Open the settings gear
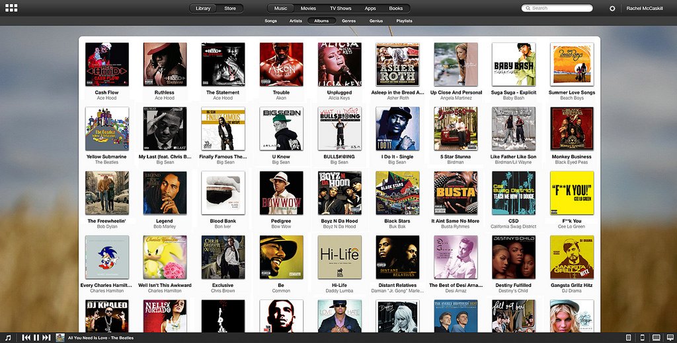 612,8
